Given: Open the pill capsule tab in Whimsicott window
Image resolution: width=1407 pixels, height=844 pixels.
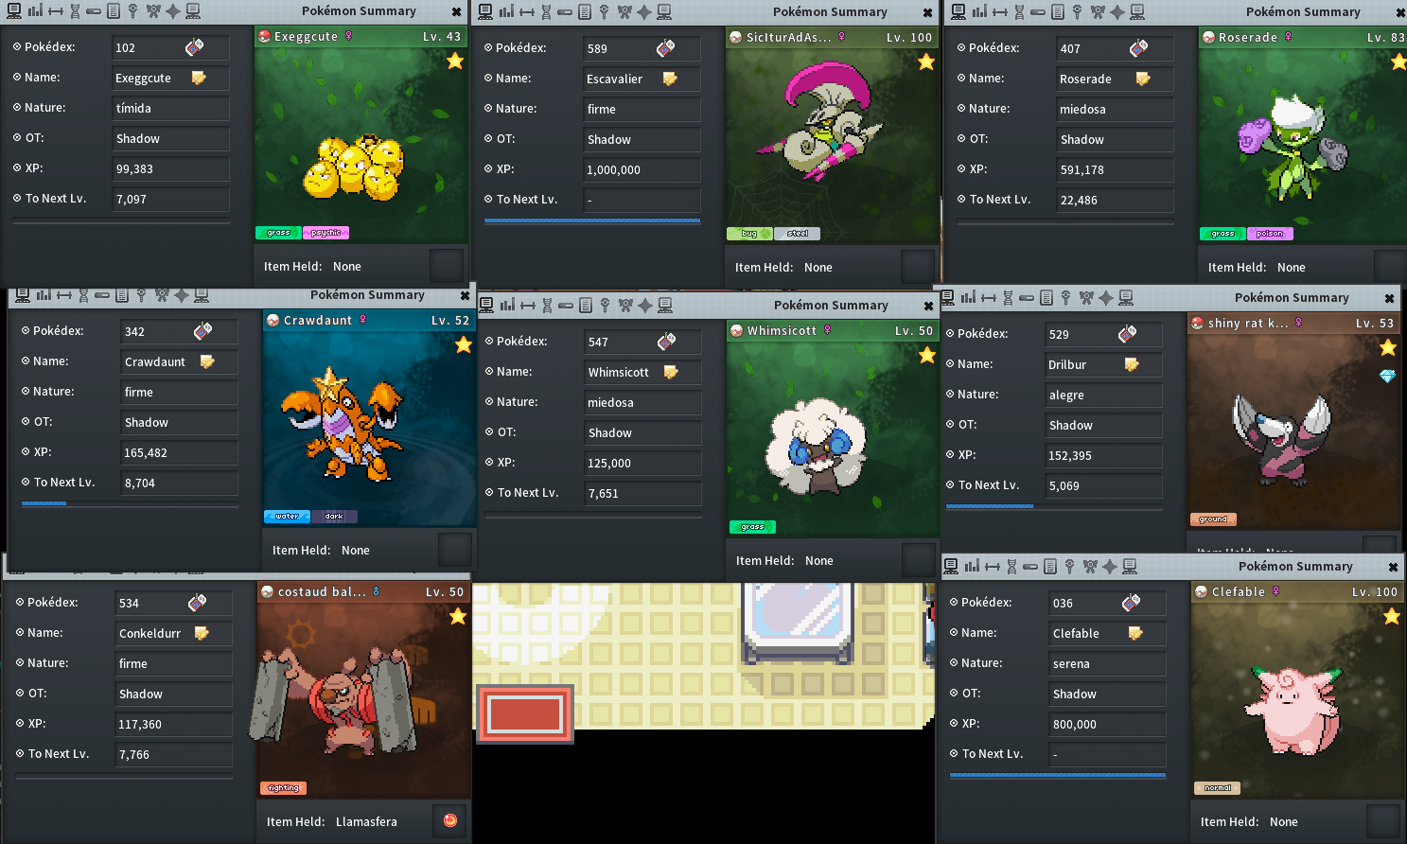Looking at the screenshot, I should [566, 305].
